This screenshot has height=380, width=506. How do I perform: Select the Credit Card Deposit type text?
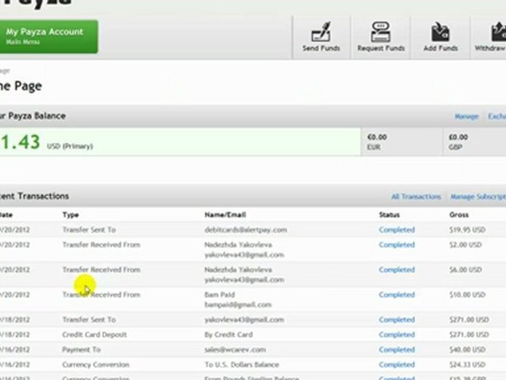[x=94, y=335]
